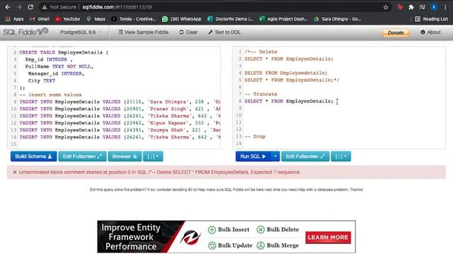
Task: Bookmark this page with star icon
Action: [x=386, y=7]
